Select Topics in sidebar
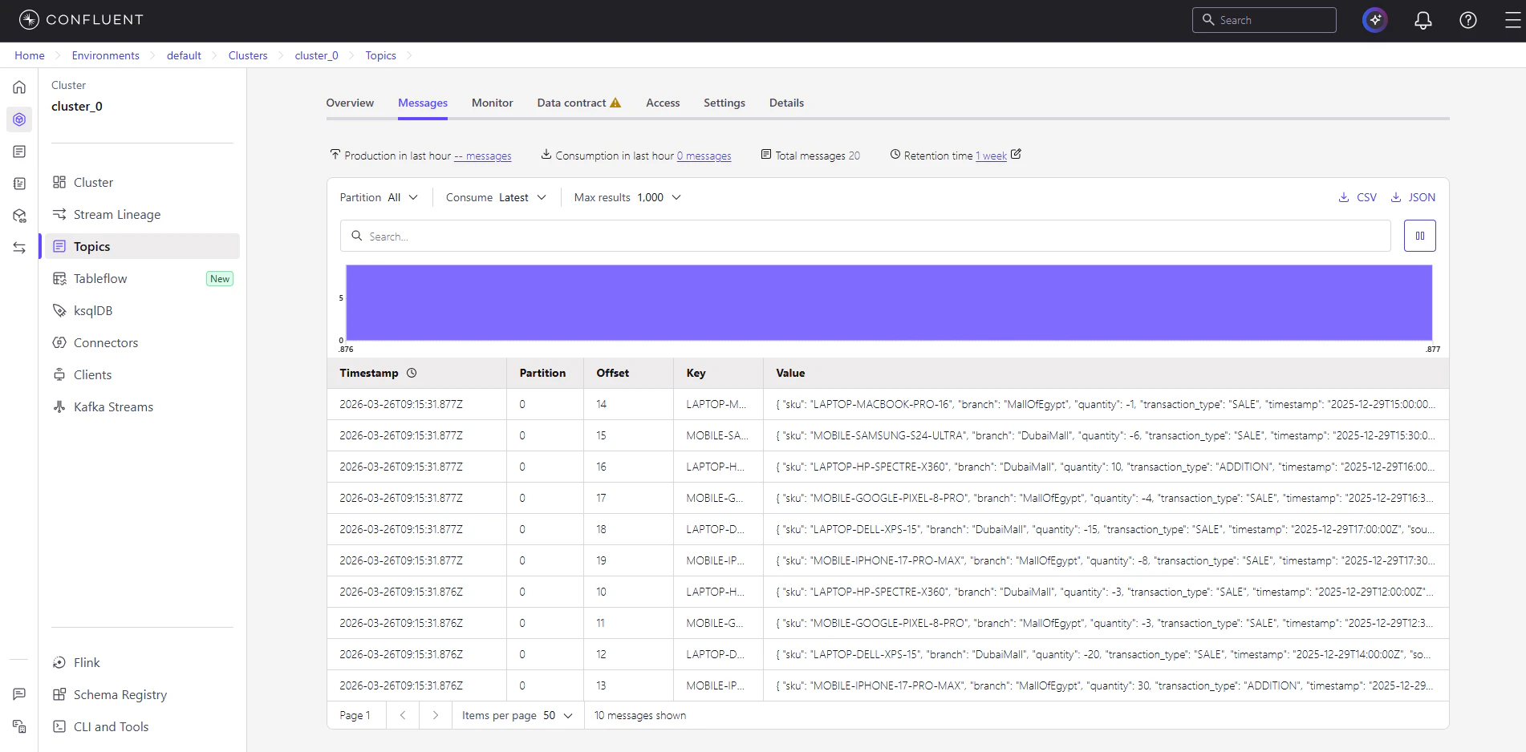Screen dimensions: 1526x752 (142, 246)
